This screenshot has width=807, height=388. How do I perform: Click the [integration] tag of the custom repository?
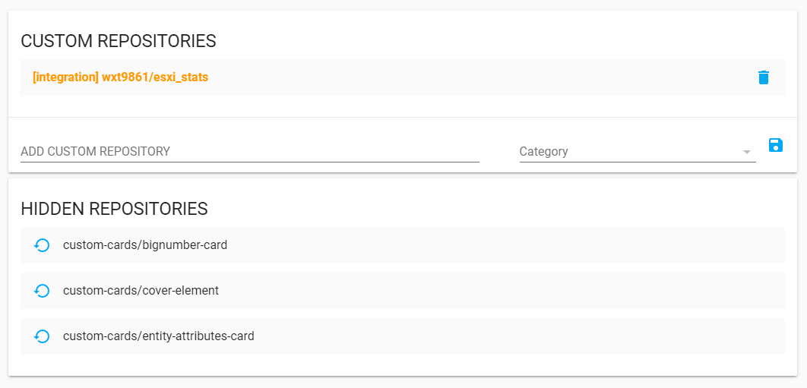tap(66, 77)
